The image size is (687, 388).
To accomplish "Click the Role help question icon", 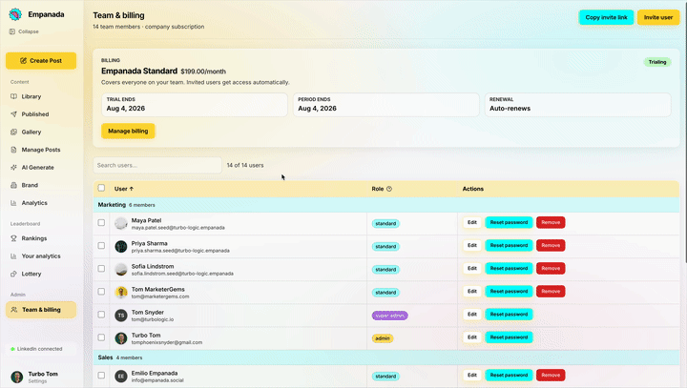I will coord(389,189).
